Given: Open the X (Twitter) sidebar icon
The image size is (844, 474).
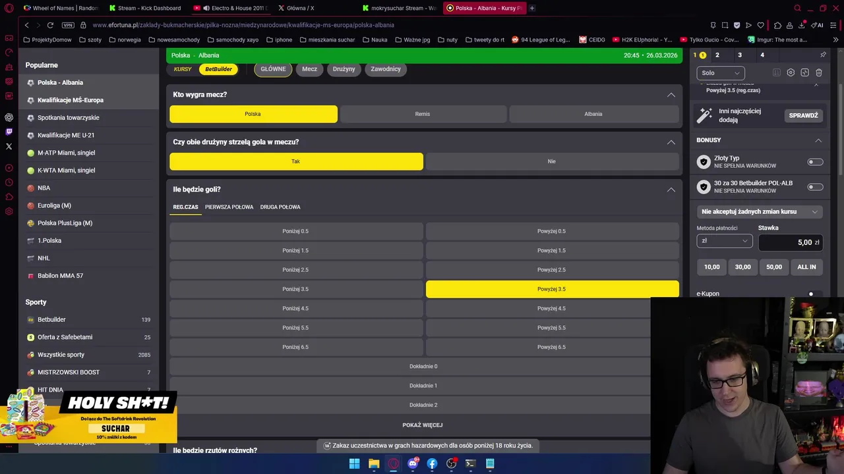Looking at the screenshot, I should point(9,146).
